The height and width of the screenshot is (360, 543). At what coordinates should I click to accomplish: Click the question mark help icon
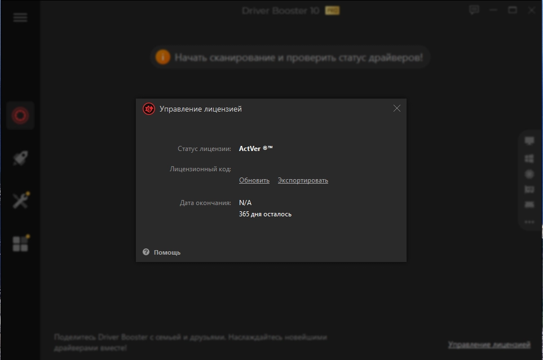146,252
